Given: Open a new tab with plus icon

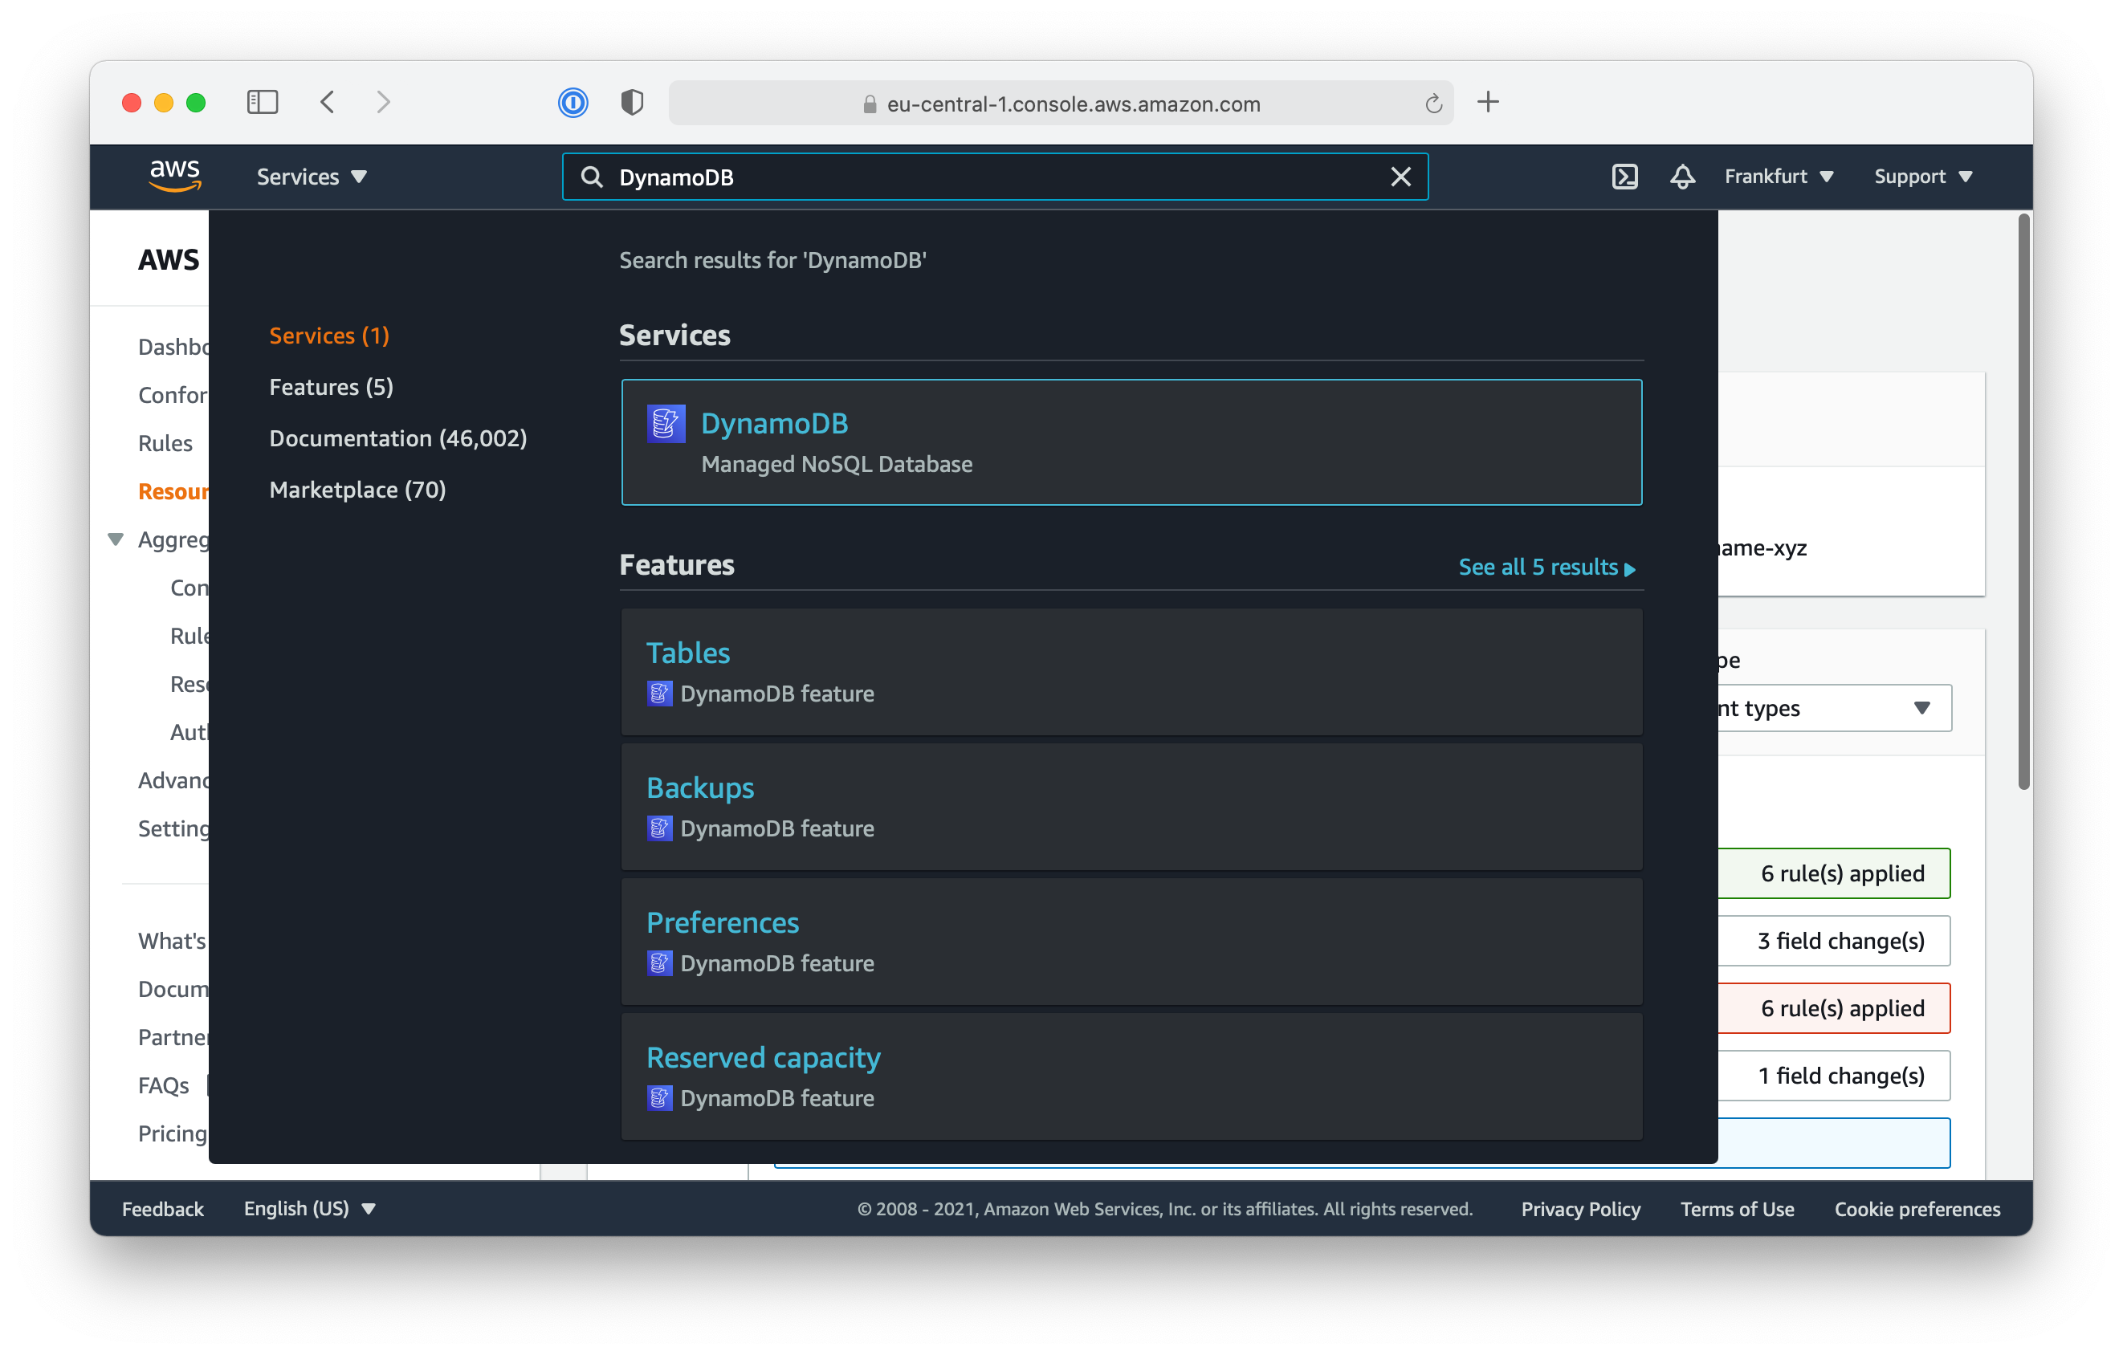Looking at the screenshot, I should (x=1488, y=102).
